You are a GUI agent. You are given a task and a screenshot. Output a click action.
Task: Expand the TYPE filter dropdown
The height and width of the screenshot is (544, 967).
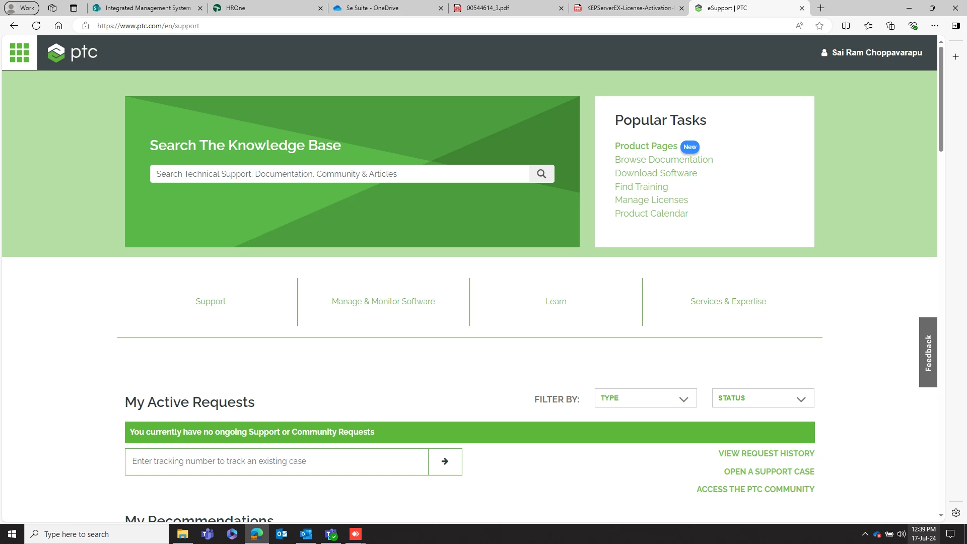pos(645,398)
